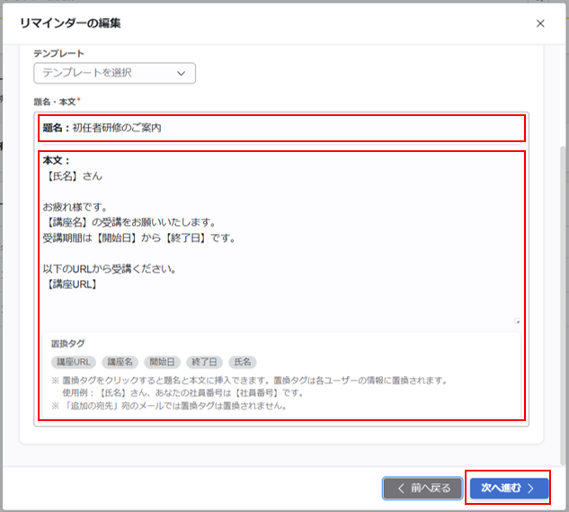This screenshot has height=512, width=569.
Task: Insert the 氏名 replacement tag
Action: coord(243,362)
